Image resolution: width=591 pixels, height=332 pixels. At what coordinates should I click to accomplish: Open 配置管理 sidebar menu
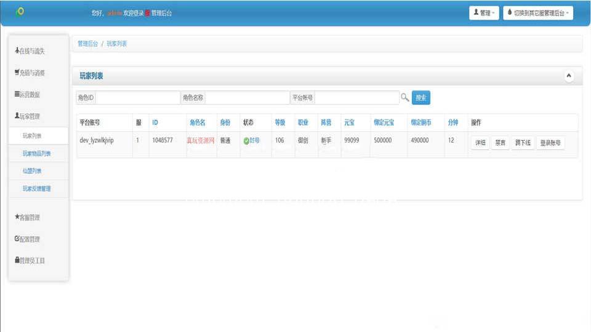pyautogui.click(x=27, y=239)
